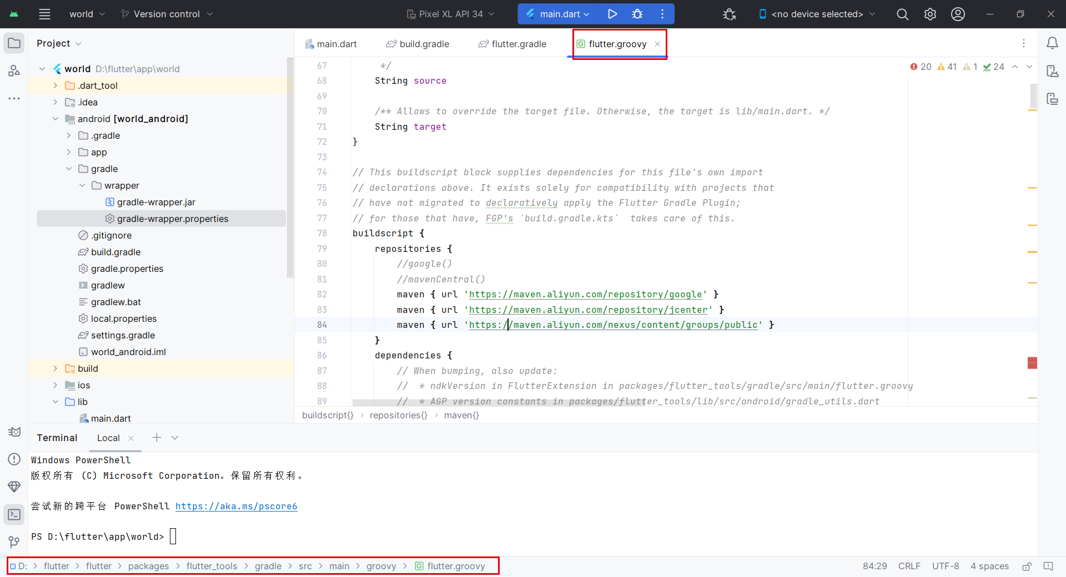Viewport: 1066px width, 577px height.
Task: Collapse the wrapper folder
Action: 82,185
